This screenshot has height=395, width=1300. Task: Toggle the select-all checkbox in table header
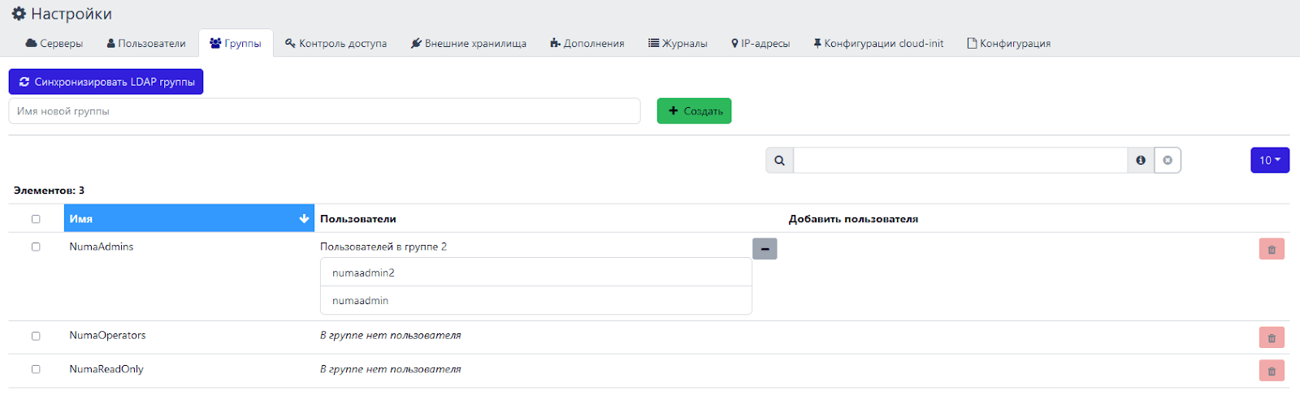36,219
